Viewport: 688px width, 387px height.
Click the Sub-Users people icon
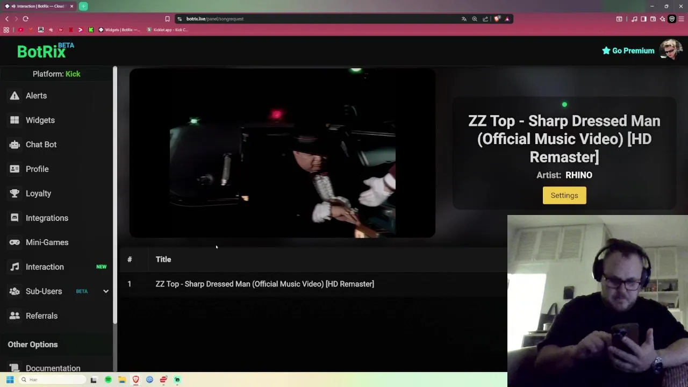(15, 291)
